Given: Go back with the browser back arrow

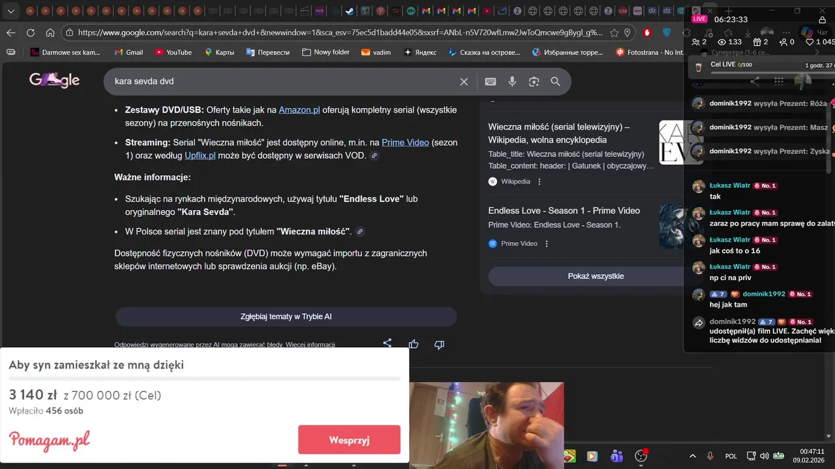Looking at the screenshot, I should pos(11,33).
